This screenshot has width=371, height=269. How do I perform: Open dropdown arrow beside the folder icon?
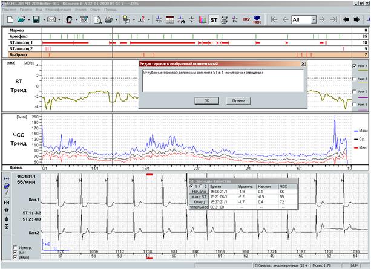click(x=29, y=20)
